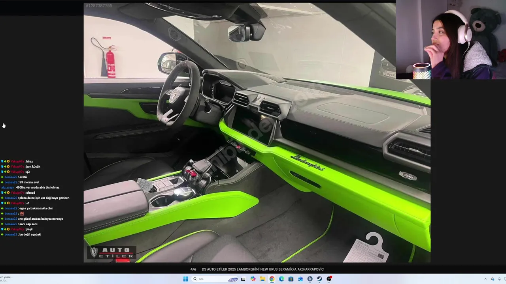Image resolution: width=506 pixels, height=284 pixels.
Task: Click the Lamborghini interior photo in the gallery
Action: click(x=257, y=133)
